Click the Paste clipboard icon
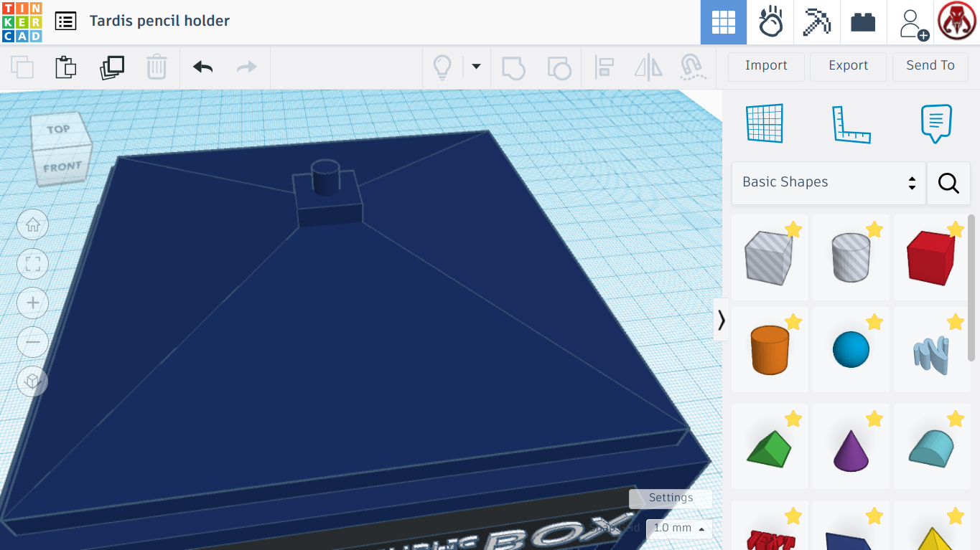 (x=66, y=67)
